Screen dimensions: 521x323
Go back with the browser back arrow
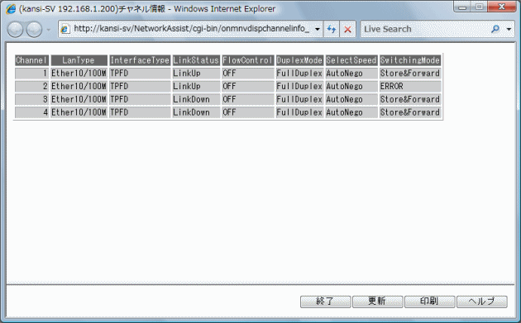pyautogui.click(x=15, y=30)
